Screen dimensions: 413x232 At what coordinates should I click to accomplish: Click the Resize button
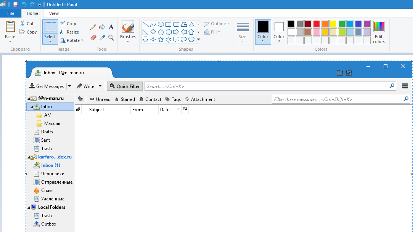pos(69,32)
